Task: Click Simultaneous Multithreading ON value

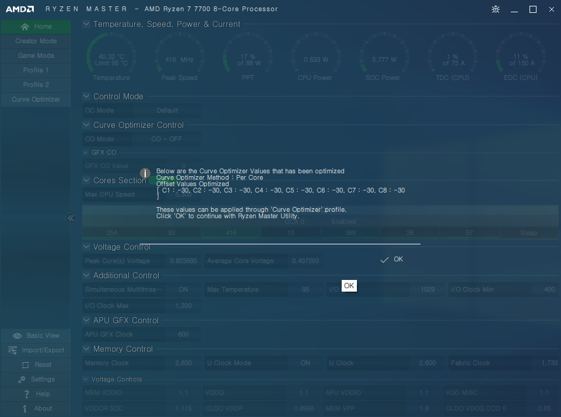Action: point(183,290)
